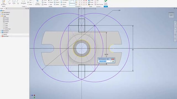
Task: Select the Split tool
Action: [50, 4]
